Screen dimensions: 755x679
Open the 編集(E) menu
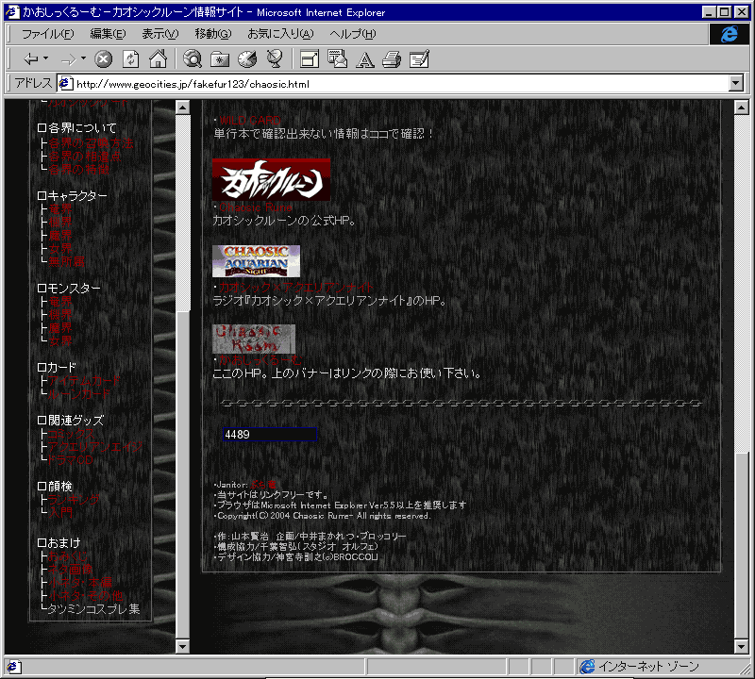[x=108, y=34]
